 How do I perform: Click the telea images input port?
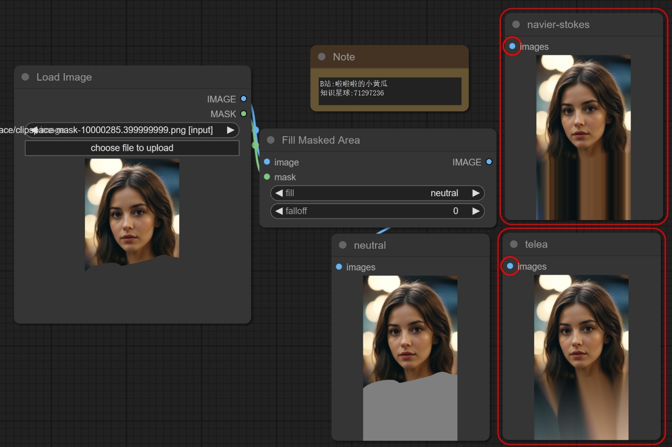510,266
